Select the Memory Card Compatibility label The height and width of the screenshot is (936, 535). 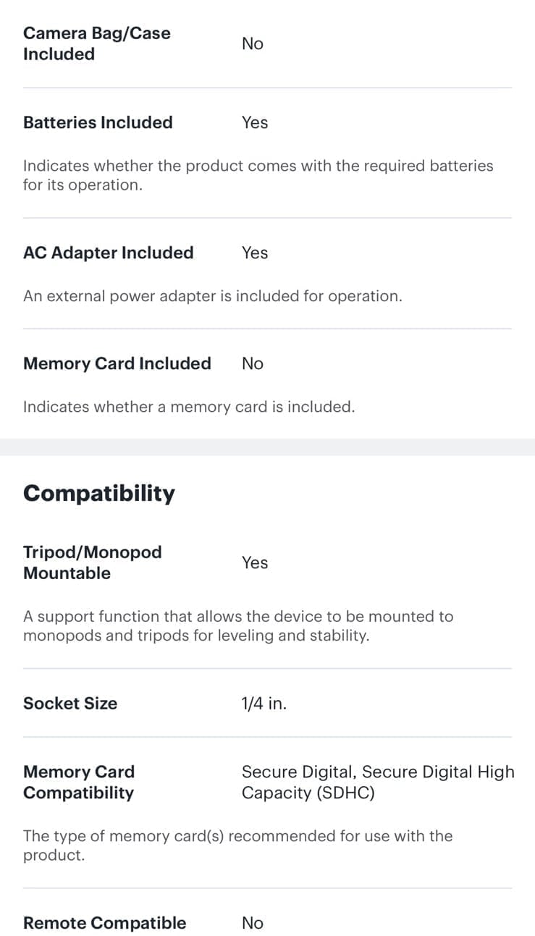click(79, 782)
